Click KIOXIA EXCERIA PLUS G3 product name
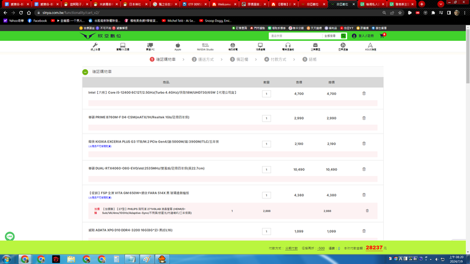The height and width of the screenshot is (264, 470). [154, 142]
